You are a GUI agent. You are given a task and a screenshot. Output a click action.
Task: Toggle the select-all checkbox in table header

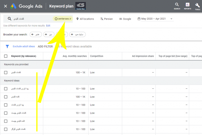[6, 56]
